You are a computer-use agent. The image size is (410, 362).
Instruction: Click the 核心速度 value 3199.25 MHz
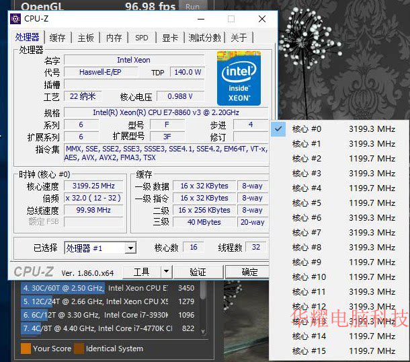(93, 186)
